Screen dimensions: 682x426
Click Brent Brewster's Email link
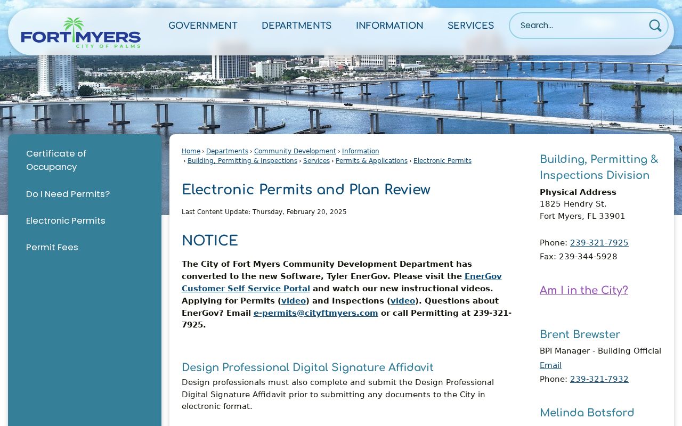pos(550,365)
